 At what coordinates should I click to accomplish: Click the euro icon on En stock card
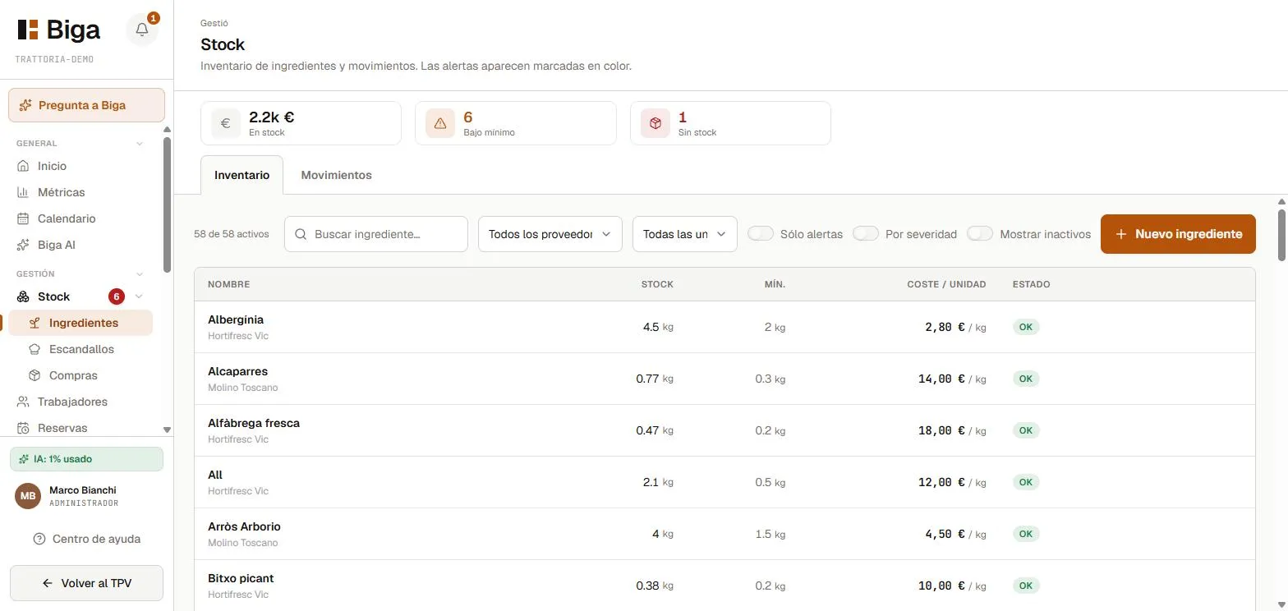(x=225, y=123)
